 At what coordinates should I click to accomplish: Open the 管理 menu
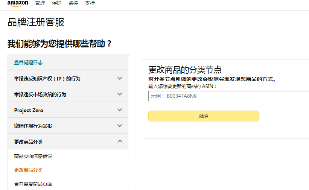40,3
